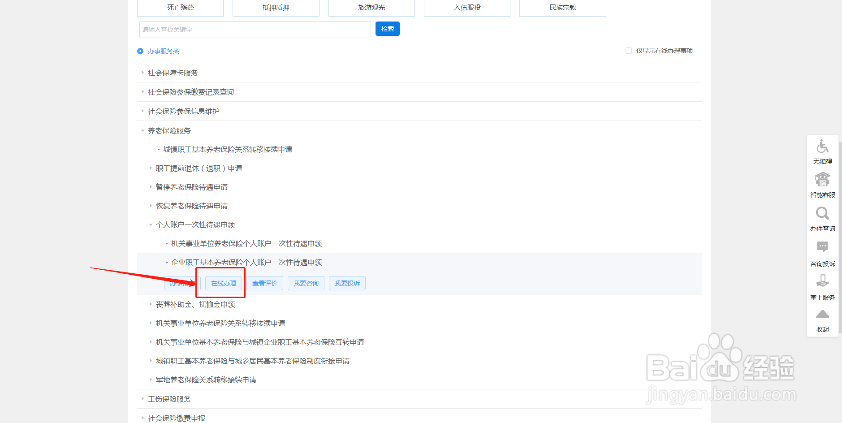Open the 智能客服 robot icon
This screenshot has height=423, width=842.
822,180
